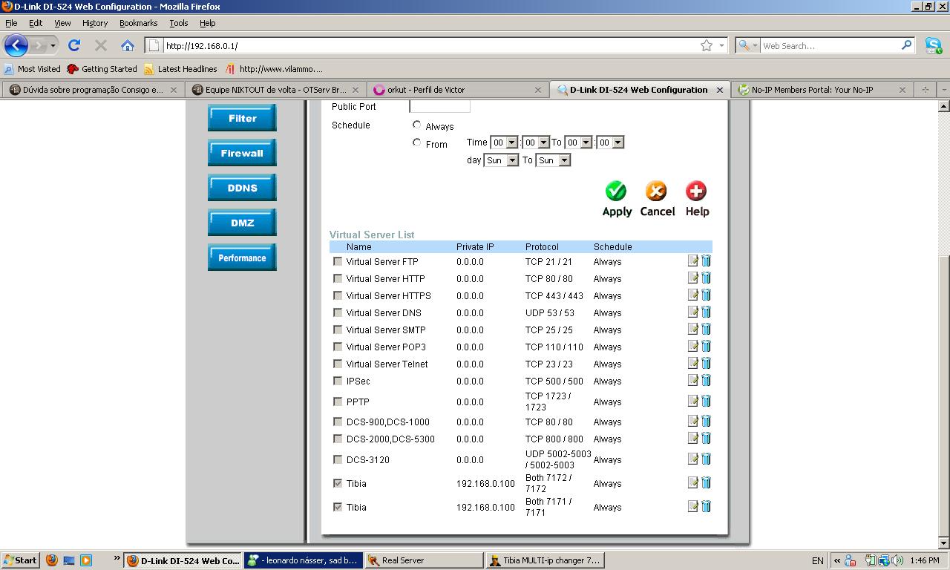Viewport: 950px width, 570px height.
Task: Enable the Virtual Server HTTP checkbox
Action: [x=338, y=278]
